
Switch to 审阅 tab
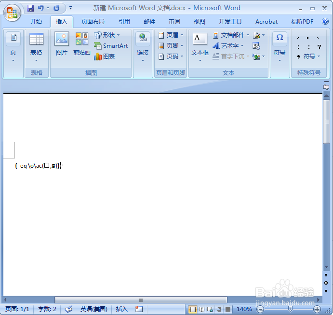tap(174, 21)
